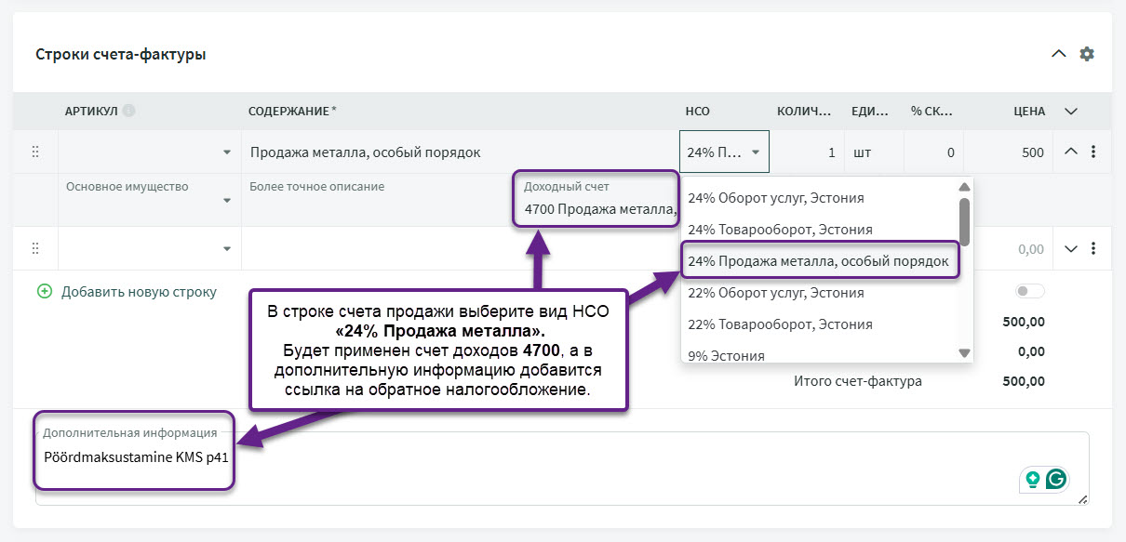Click the green lightbulb icon in the text area
The image size is (1126, 542).
click(1032, 479)
